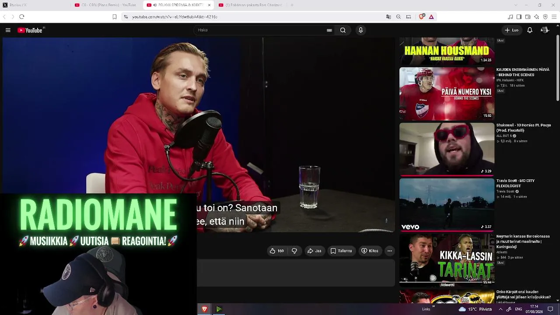Screen dimensions: 560x315
Task: Go back in browser history
Action: [4, 17]
